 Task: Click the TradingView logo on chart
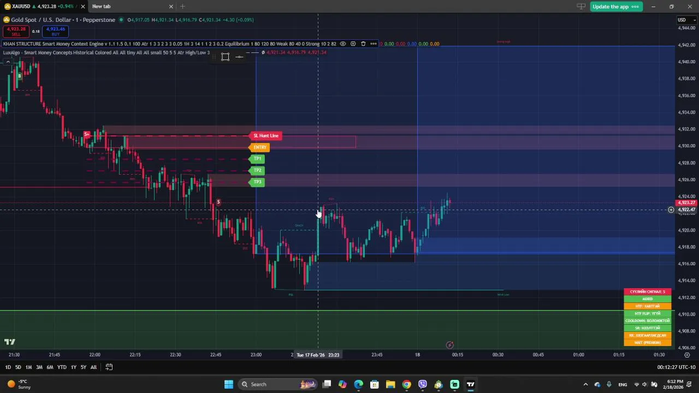[x=10, y=342]
